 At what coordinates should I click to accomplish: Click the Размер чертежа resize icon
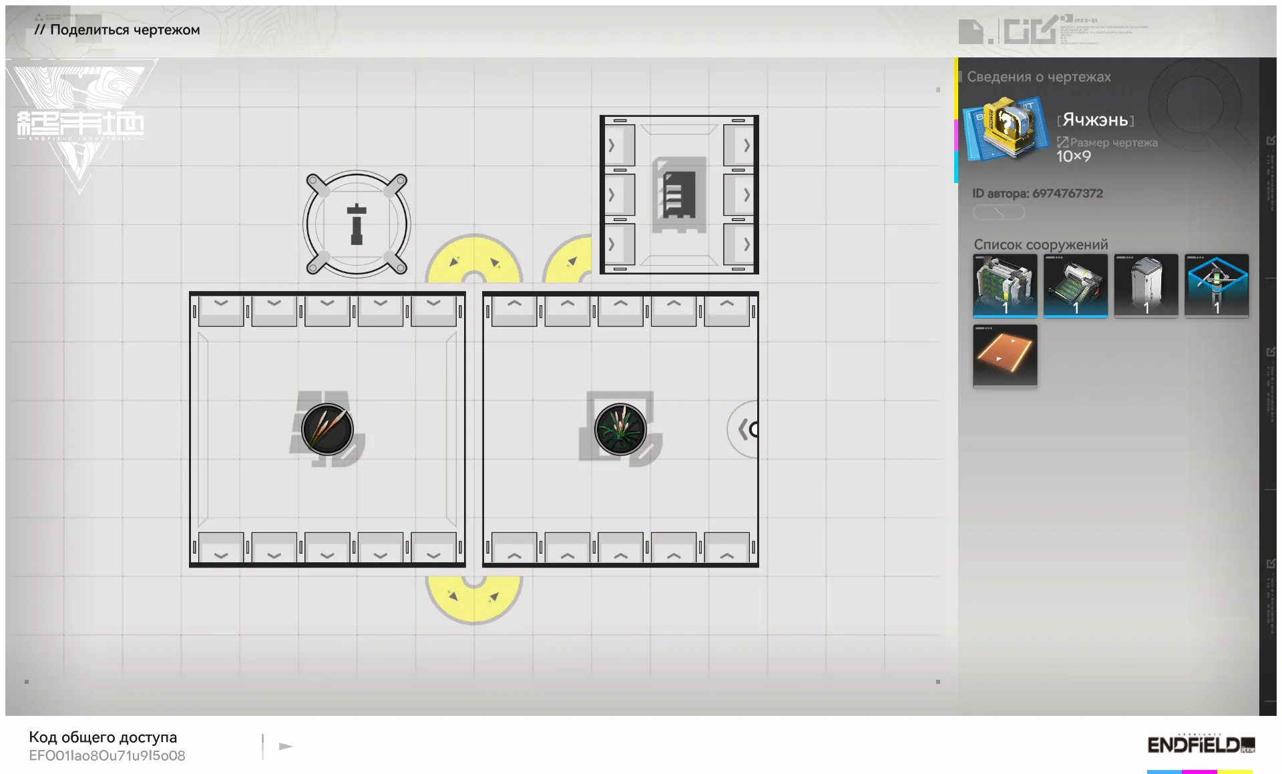point(1062,142)
